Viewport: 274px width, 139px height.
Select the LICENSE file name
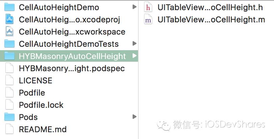tap(36, 81)
